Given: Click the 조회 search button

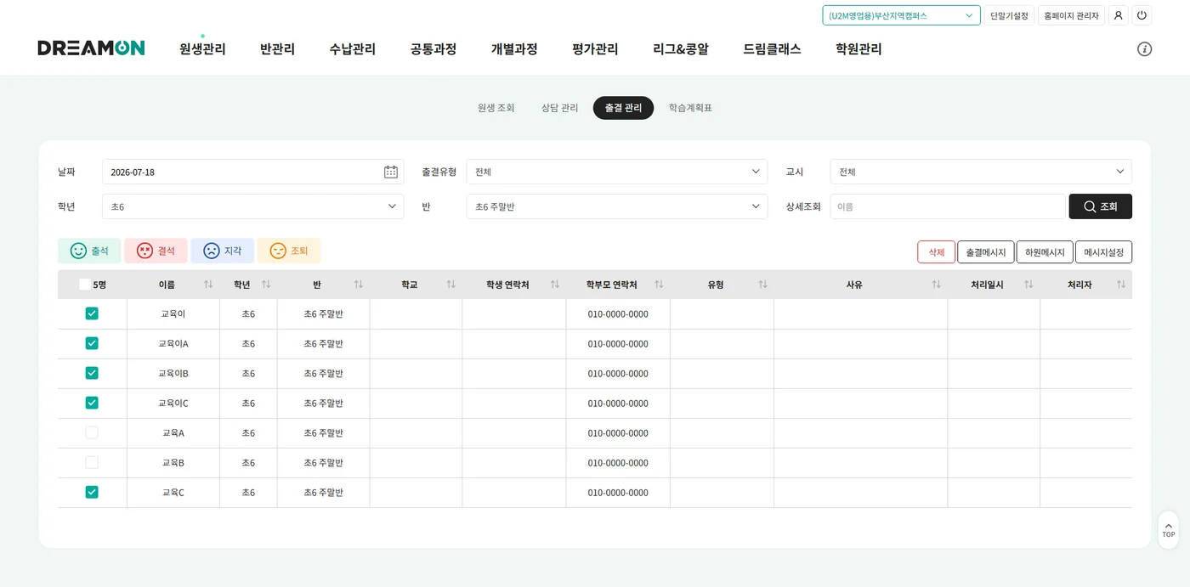Looking at the screenshot, I should (1100, 206).
